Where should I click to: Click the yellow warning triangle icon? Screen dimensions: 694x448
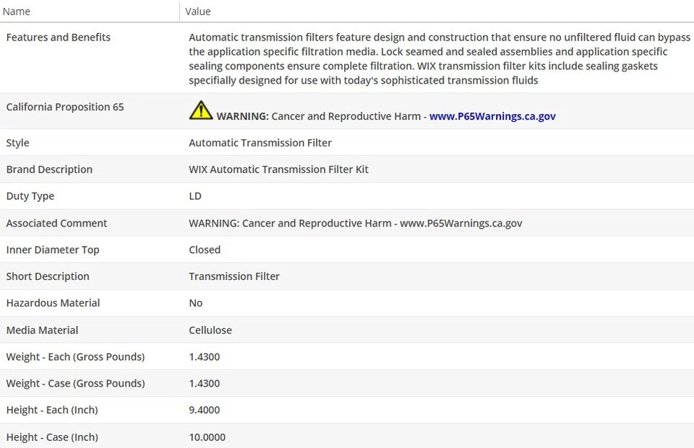click(x=200, y=110)
